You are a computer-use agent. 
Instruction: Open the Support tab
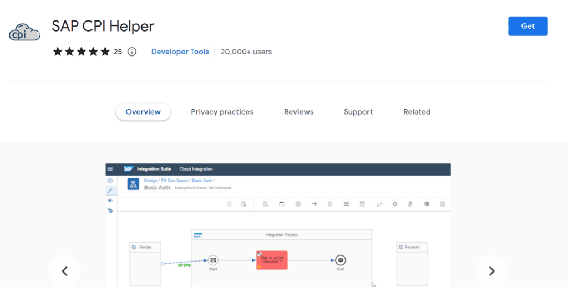coord(358,112)
